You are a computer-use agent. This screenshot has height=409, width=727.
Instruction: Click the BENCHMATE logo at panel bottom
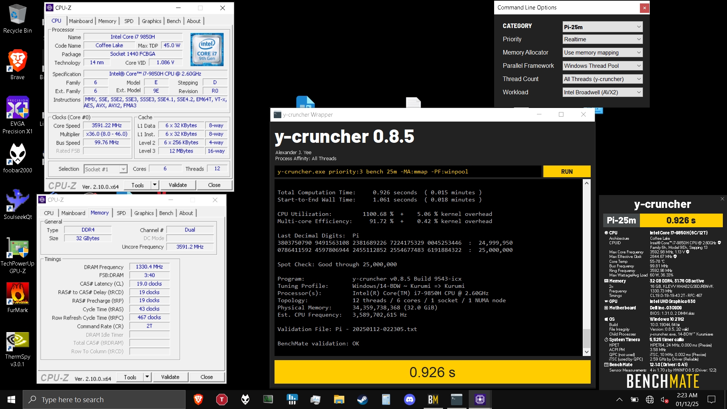[663, 381]
